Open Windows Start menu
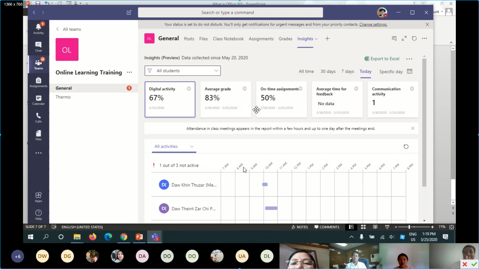This screenshot has height=269, width=479. 31,237
